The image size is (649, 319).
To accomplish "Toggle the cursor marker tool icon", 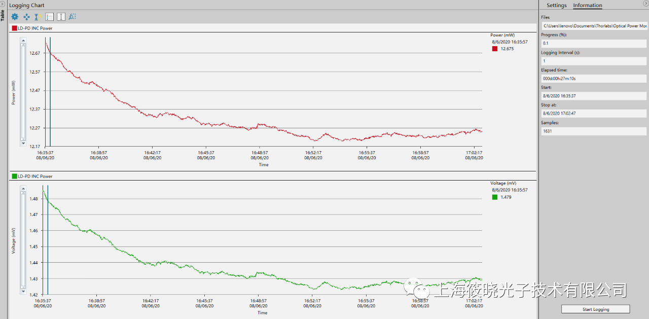I will point(61,17).
